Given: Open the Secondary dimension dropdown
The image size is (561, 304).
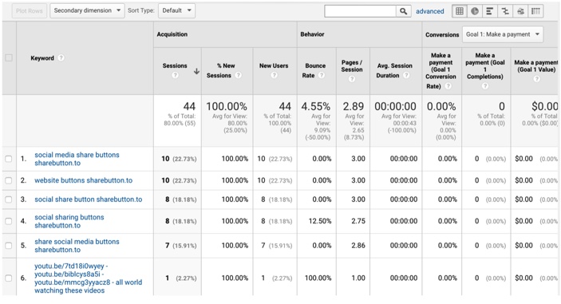Looking at the screenshot, I should tap(87, 10).
